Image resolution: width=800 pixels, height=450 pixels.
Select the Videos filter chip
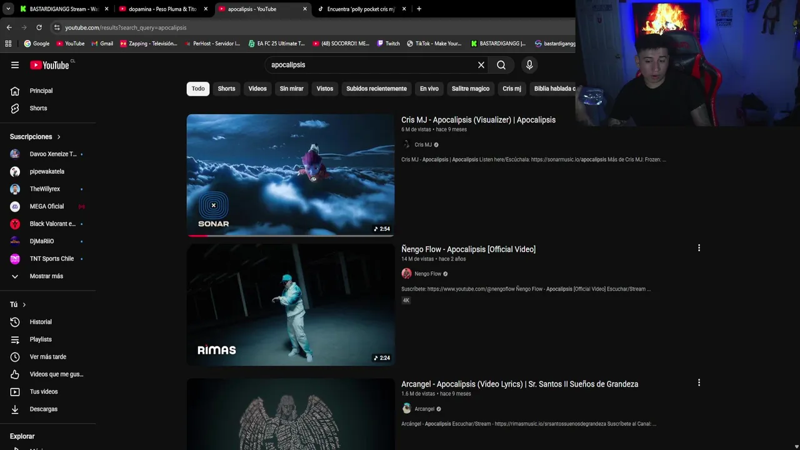[x=257, y=89]
